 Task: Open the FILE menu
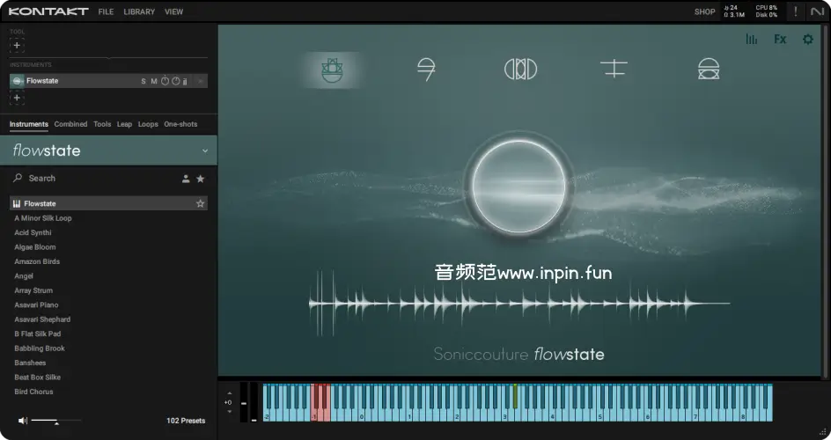[106, 11]
